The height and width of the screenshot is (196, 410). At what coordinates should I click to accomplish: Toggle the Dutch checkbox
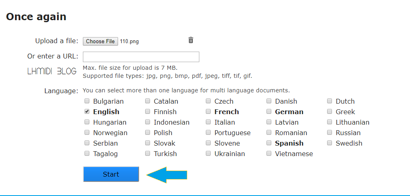click(330, 101)
